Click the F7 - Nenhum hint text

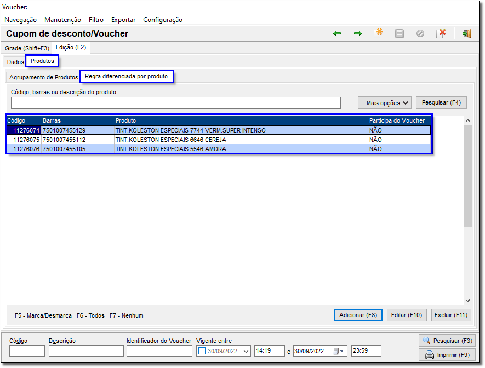(x=127, y=315)
